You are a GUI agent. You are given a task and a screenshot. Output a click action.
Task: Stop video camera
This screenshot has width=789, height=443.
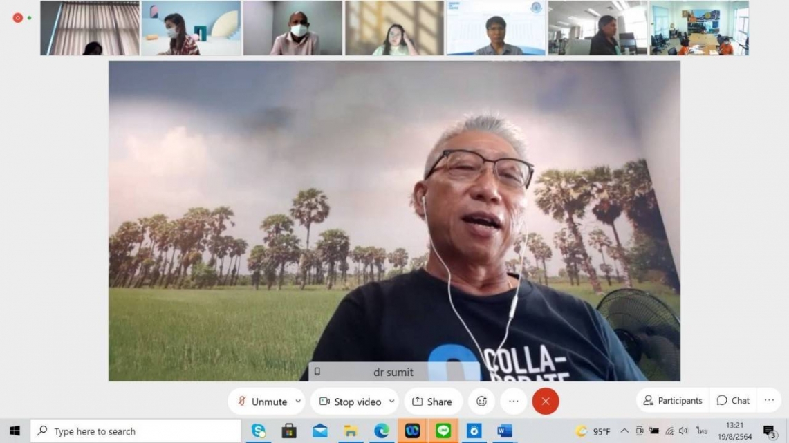coord(350,402)
